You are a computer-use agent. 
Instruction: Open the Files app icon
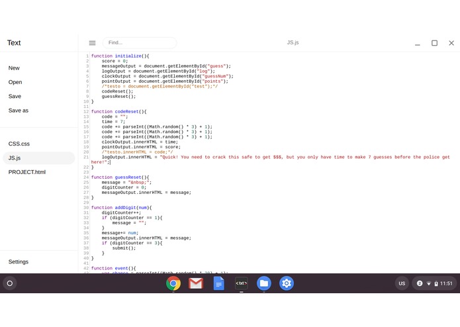pos(263,283)
